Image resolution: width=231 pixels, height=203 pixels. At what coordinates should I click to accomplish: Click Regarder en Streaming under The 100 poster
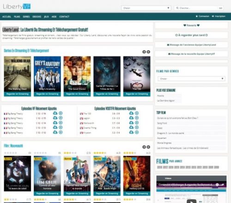click(x=137, y=94)
